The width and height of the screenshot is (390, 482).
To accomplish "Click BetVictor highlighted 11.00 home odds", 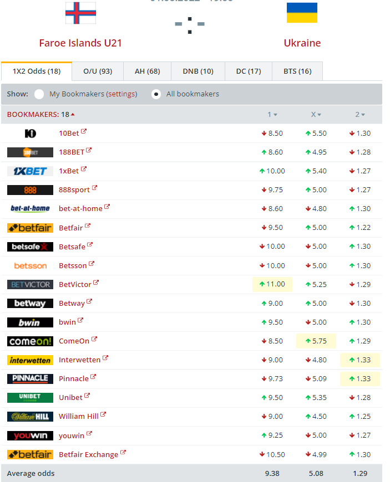I will click(272, 284).
